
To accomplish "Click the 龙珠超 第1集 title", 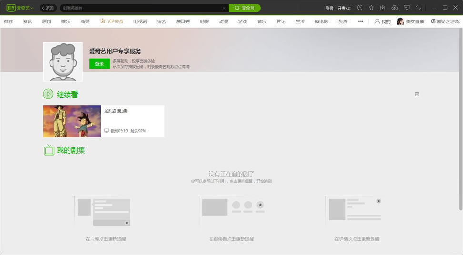I will 116,111.
